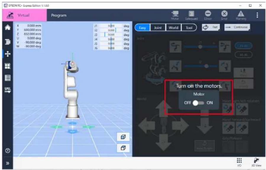Click the lower cube view button in 3D panel

(x=123, y=148)
